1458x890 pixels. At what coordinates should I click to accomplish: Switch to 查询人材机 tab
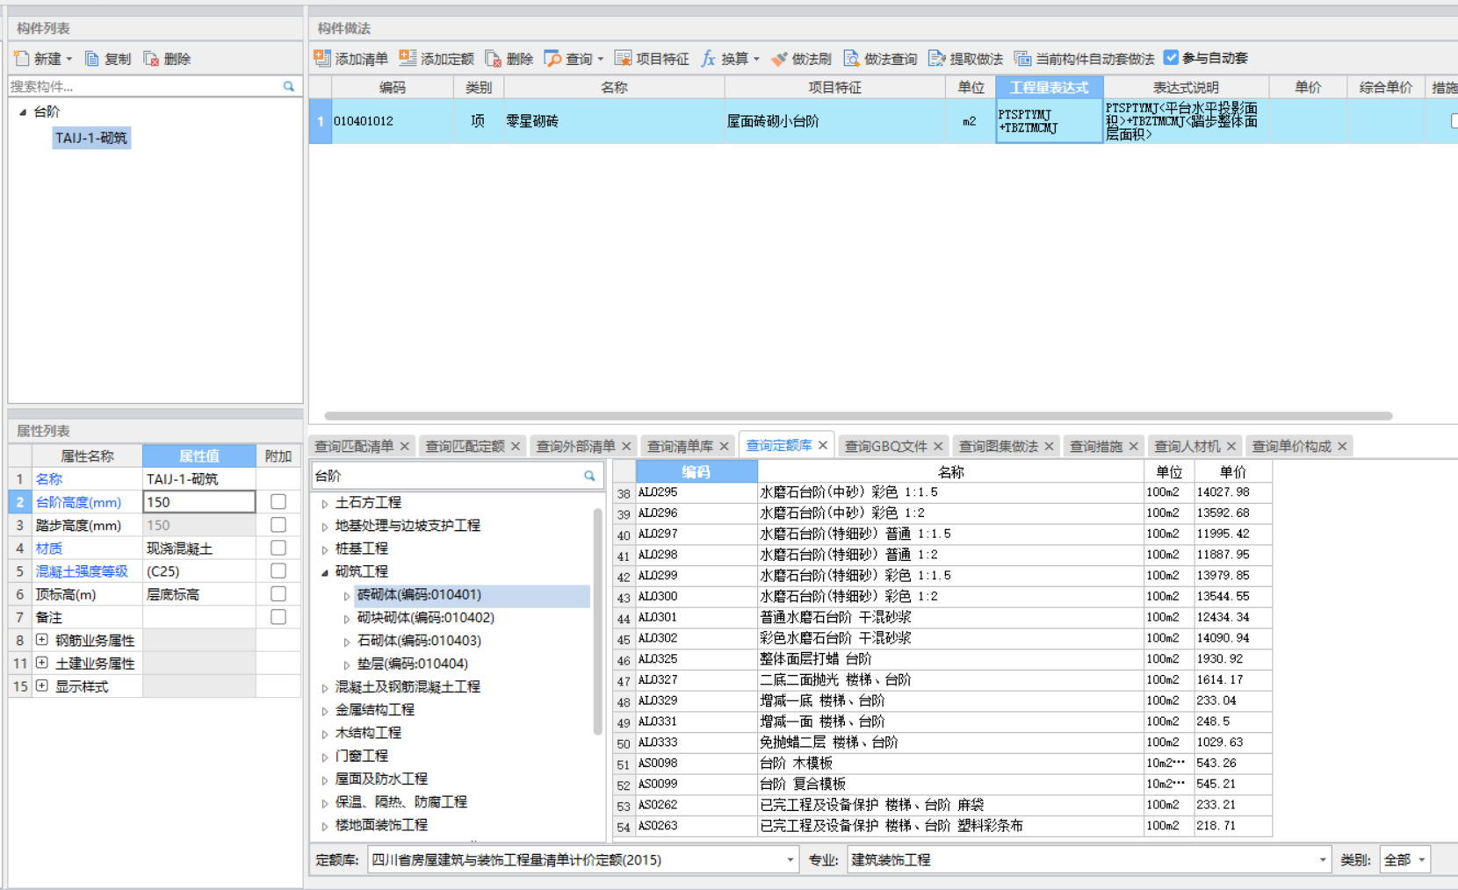tap(1187, 446)
